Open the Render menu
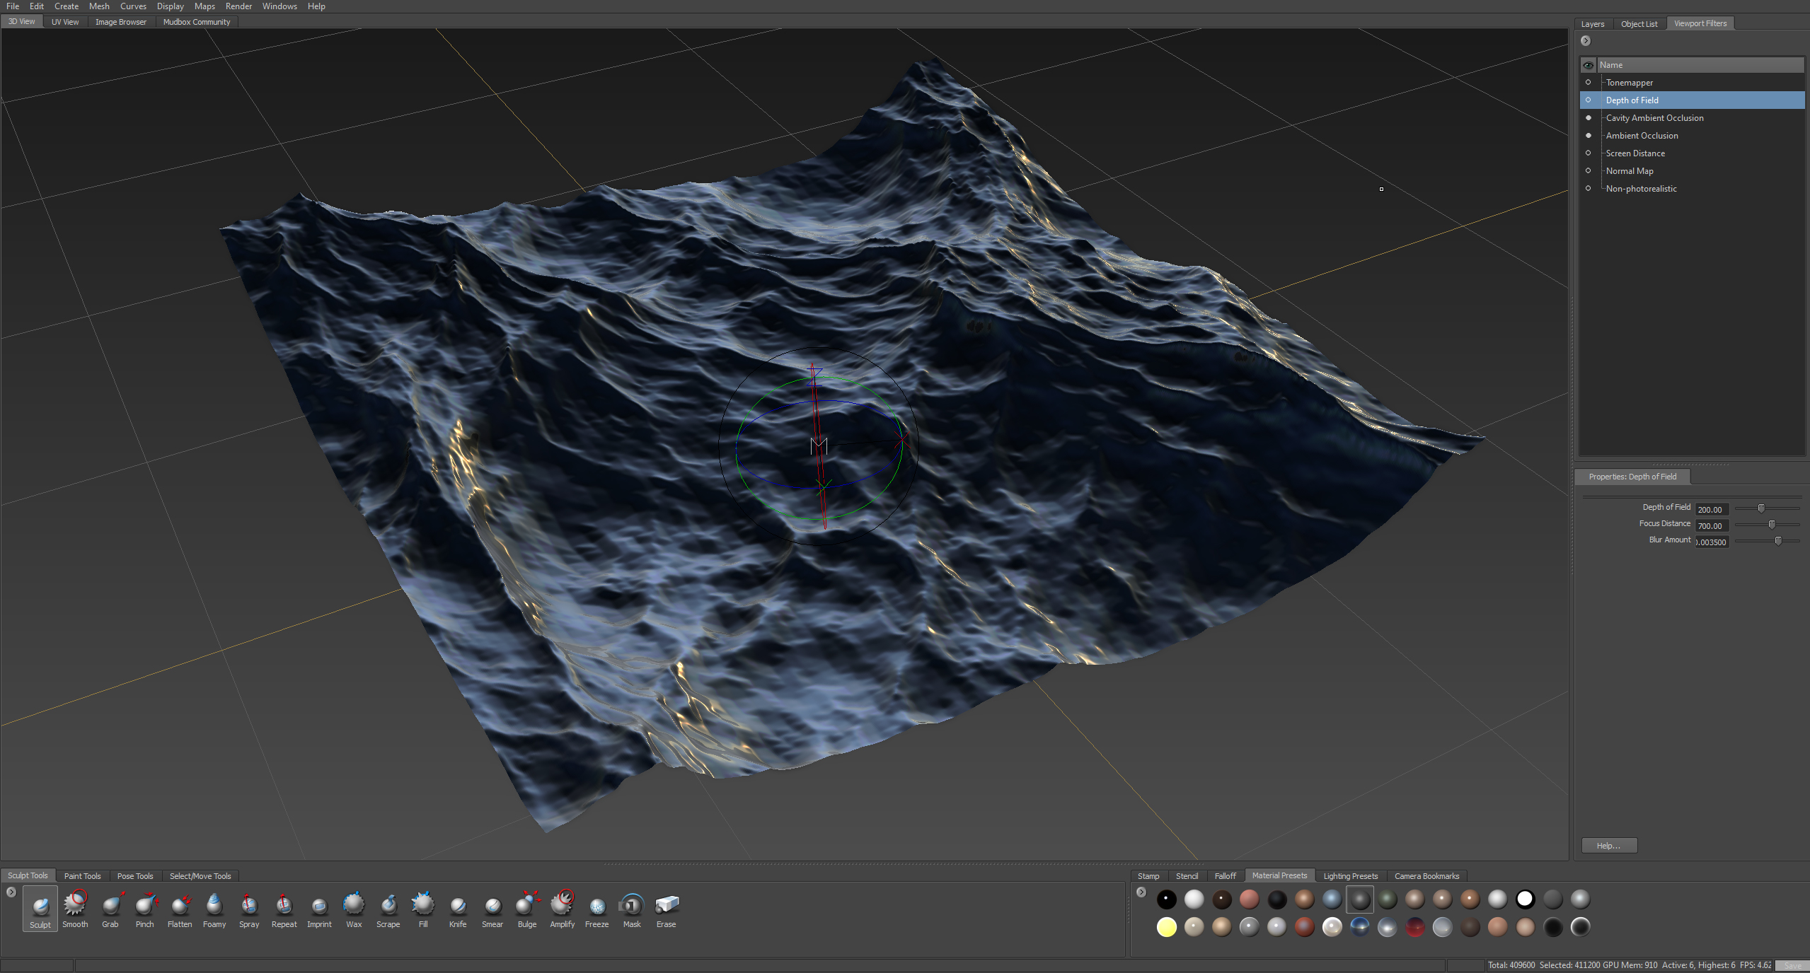 click(238, 6)
